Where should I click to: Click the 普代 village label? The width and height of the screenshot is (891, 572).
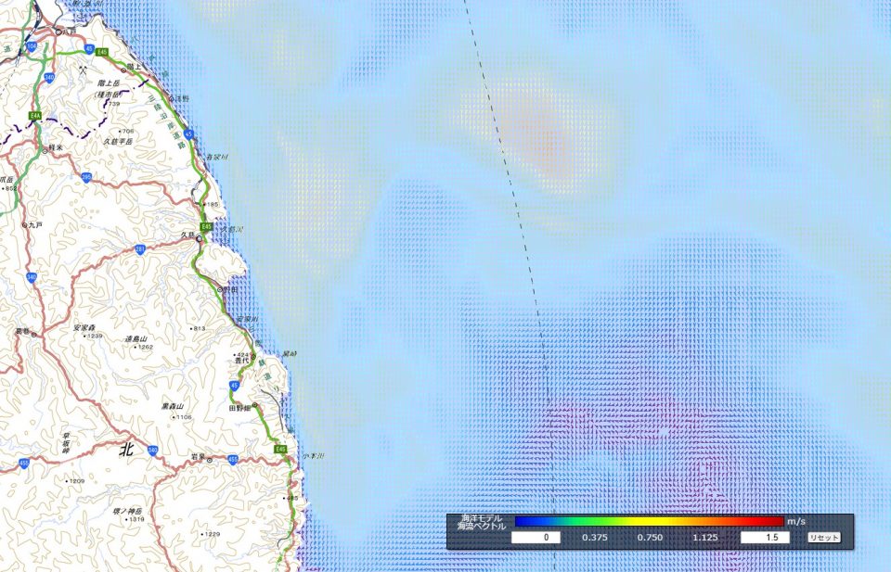point(242,361)
